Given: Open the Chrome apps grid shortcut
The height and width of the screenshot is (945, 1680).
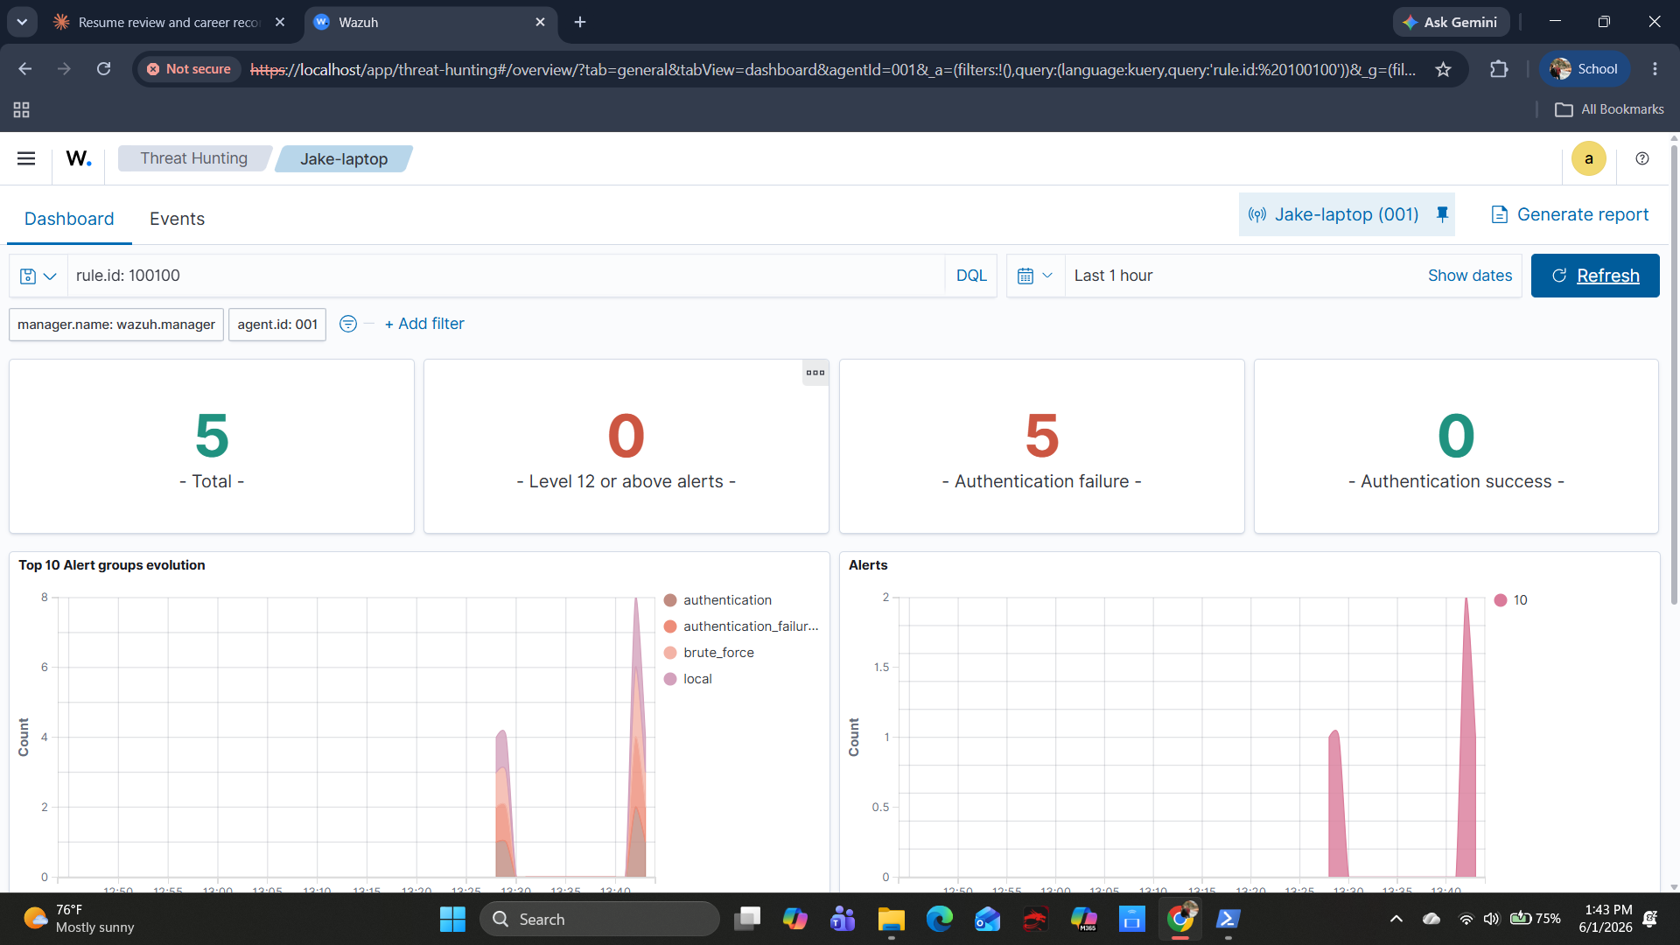Looking at the screenshot, I should [21, 109].
